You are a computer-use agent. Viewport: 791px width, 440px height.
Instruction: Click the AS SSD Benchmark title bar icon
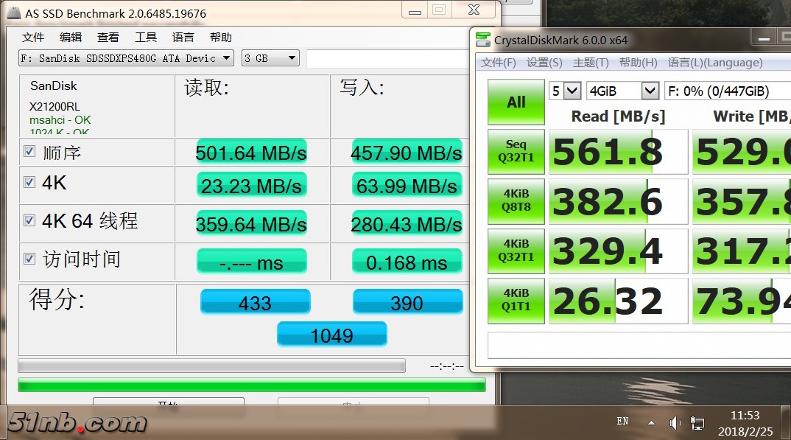pyautogui.click(x=13, y=13)
